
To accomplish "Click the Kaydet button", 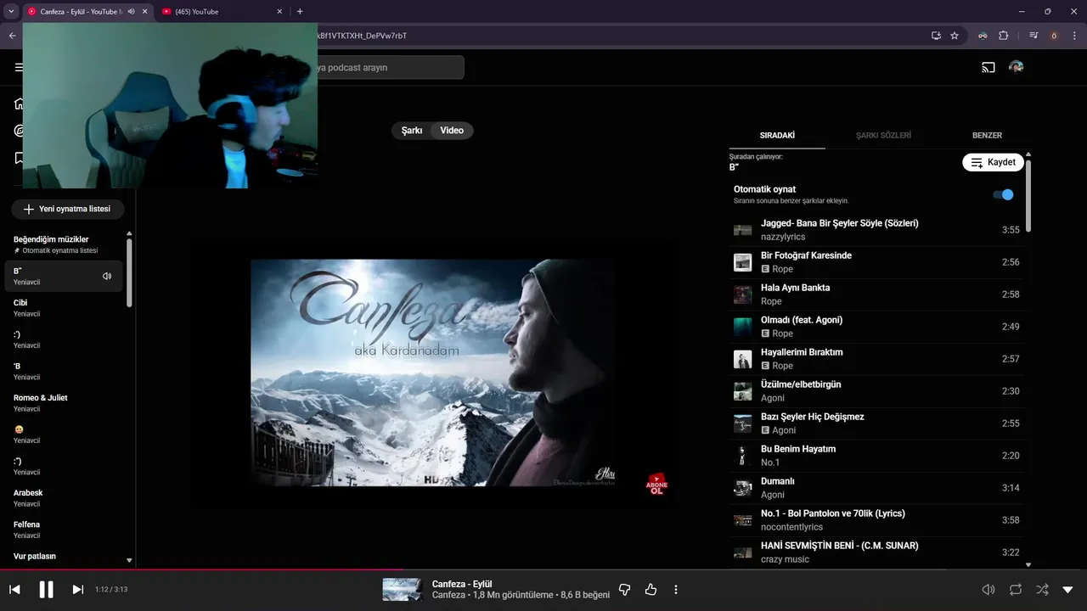I will tap(993, 162).
